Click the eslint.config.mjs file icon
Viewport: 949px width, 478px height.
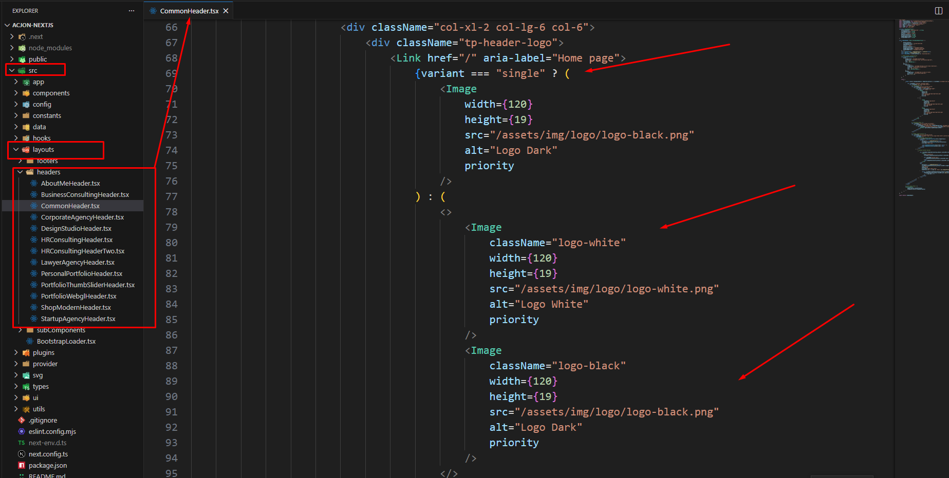[x=22, y=431]
